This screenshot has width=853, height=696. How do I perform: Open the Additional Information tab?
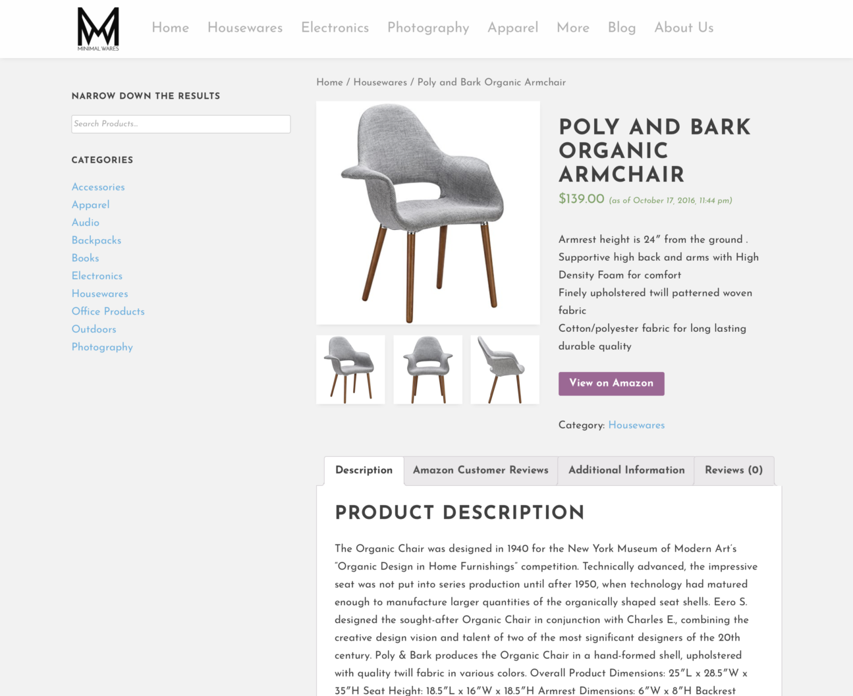[626, 471]
